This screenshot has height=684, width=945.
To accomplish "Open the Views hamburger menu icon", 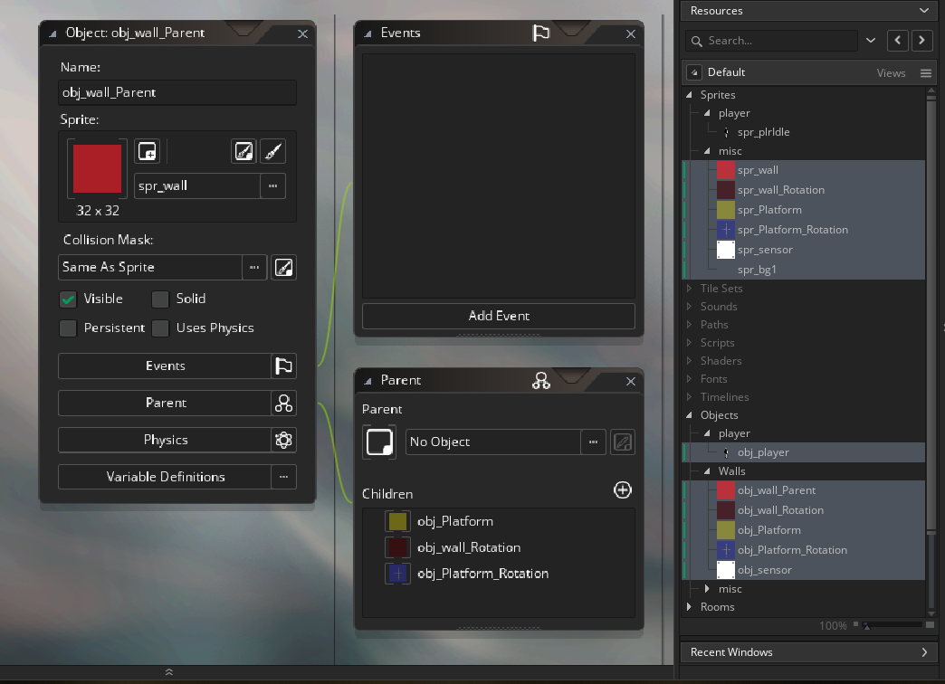I will [x=926, y=73].
